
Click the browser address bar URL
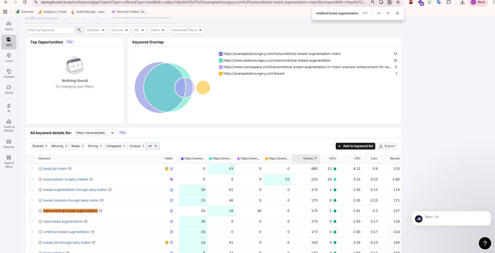point(203,2)
